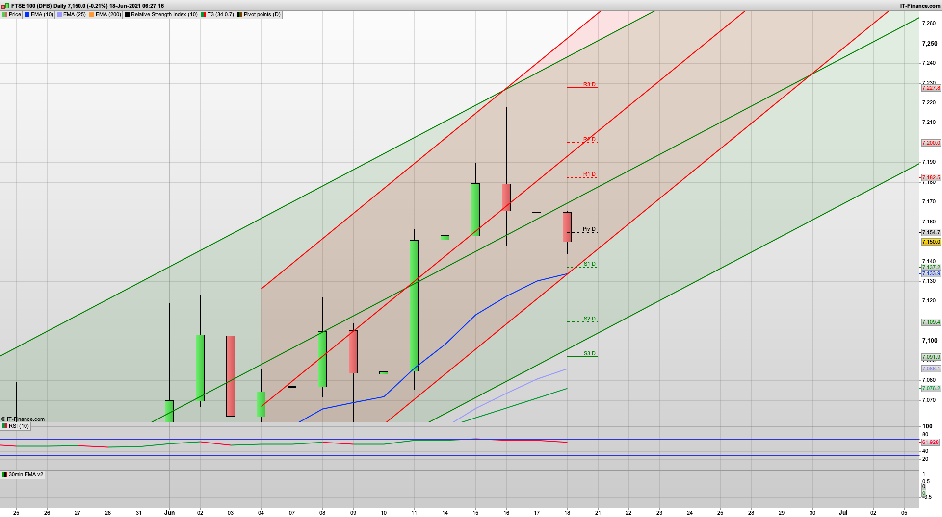
Task: Click the RSI (10) pane indicator icon
Action: click(4, 426)
